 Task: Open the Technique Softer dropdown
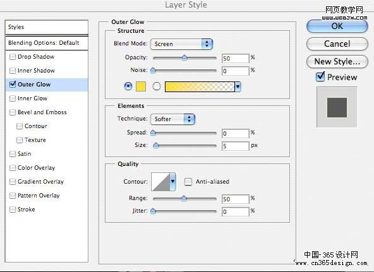point(172,119)
